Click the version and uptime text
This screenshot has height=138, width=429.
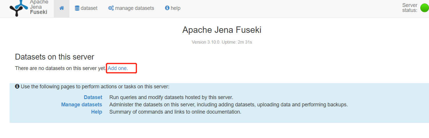point(222,42)
